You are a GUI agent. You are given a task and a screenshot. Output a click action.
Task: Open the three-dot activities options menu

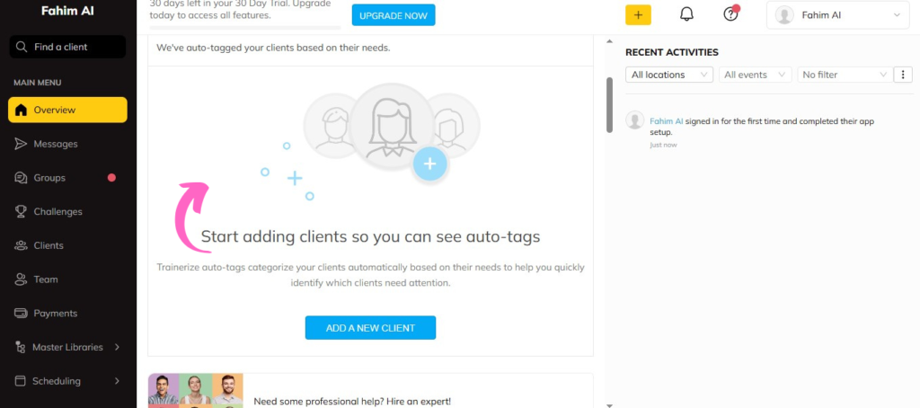[903, 75]
